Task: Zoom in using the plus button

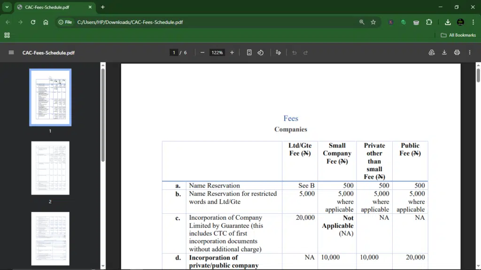Action: pos(232,52)
